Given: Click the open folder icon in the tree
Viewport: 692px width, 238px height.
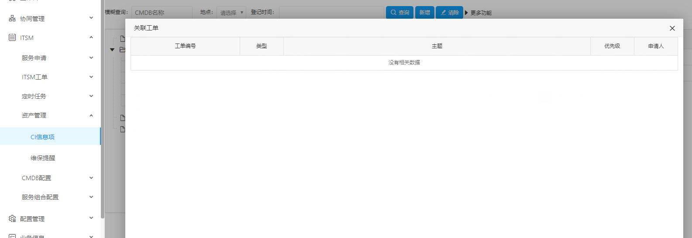Looking at the screenshot, I should tap(122, 50).
